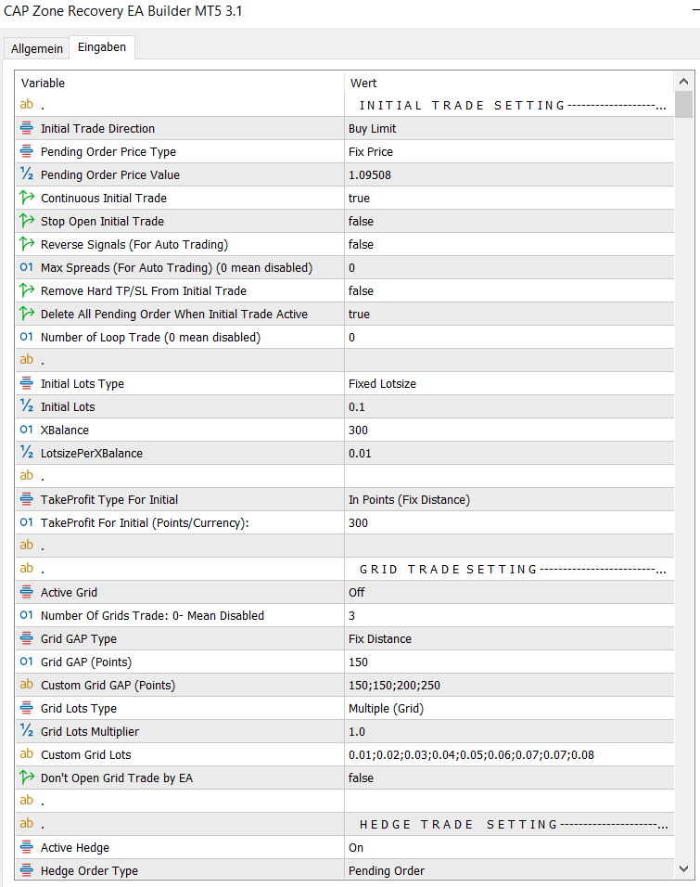Click the 01 icon of Grid GAP (Points)
This screenshot has width=700, height=887.
pyautogui.click(x=27, y=662)
